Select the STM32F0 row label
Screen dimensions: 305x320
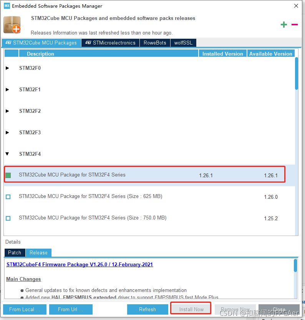coord(30,68)
